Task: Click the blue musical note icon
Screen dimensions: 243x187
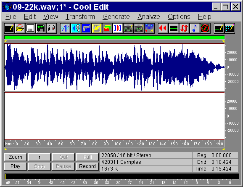Action: (195, 28)
